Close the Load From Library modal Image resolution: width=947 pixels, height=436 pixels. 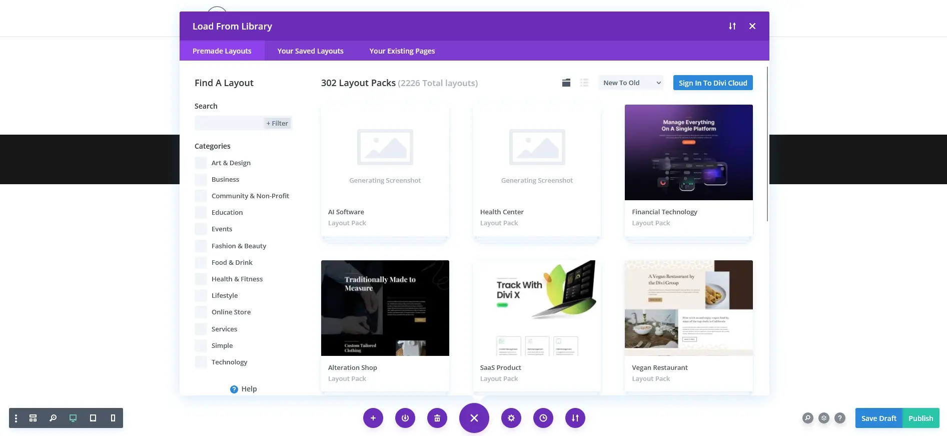(x=752, y=26)
